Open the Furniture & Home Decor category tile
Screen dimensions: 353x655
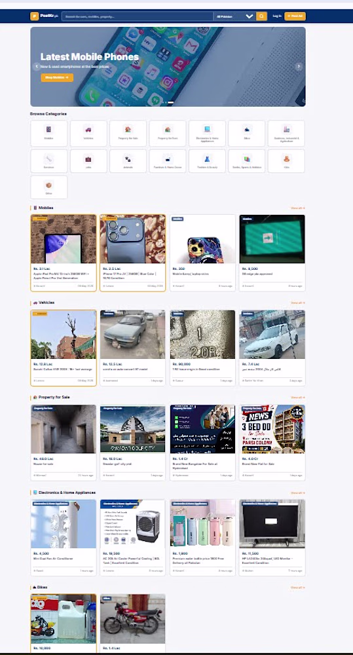pyautogui.click(x=168, y=161)
